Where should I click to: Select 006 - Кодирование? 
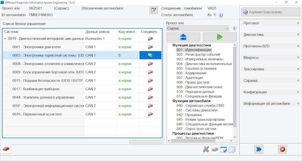(x=192, y=73)
